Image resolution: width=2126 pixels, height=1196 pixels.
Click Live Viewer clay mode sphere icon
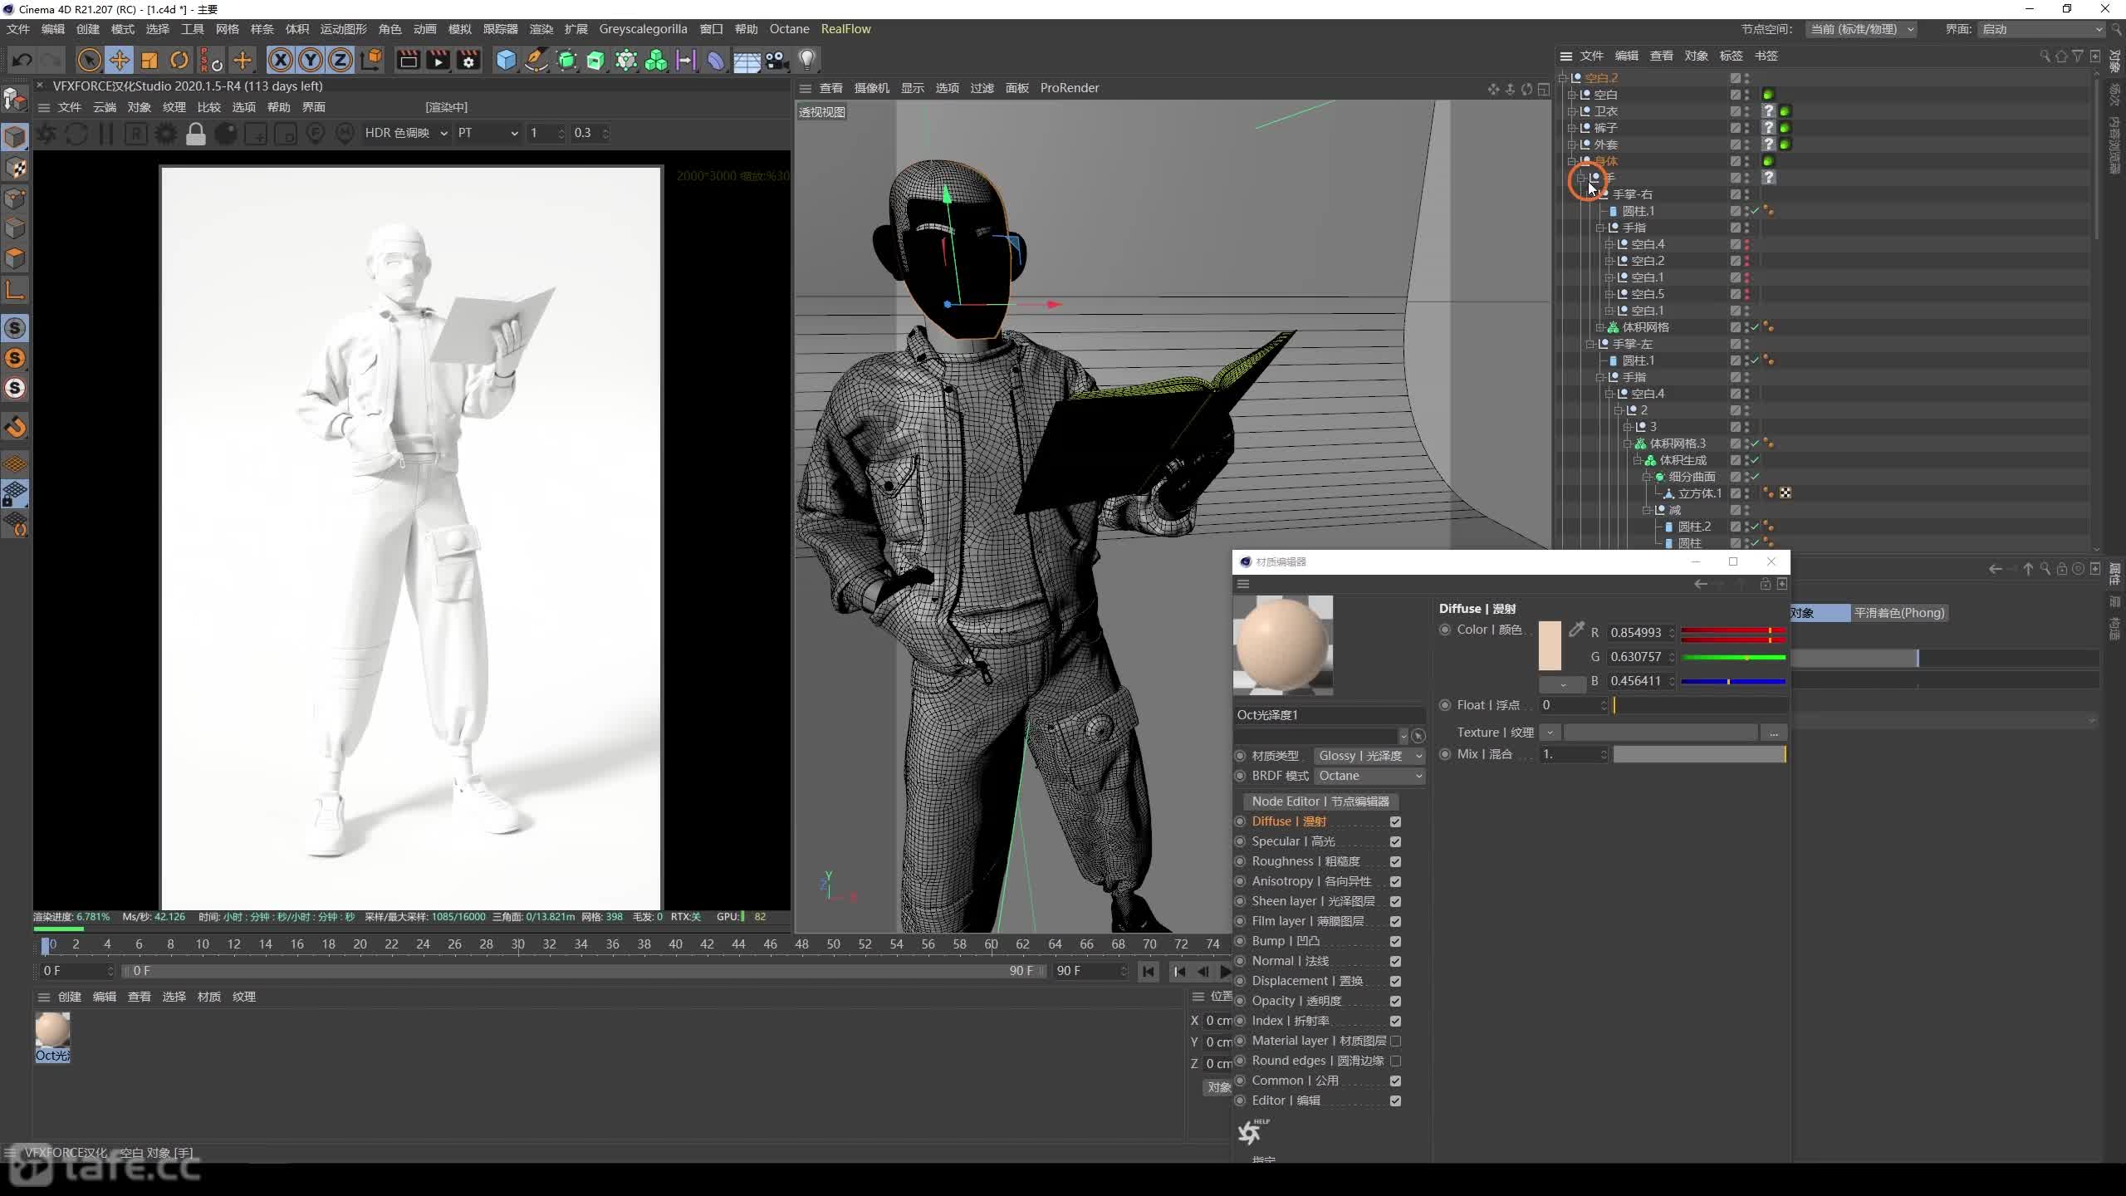(226, 134)
